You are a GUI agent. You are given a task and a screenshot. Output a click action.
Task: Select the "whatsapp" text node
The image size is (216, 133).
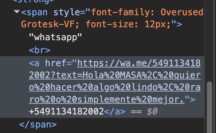[55, 37]
